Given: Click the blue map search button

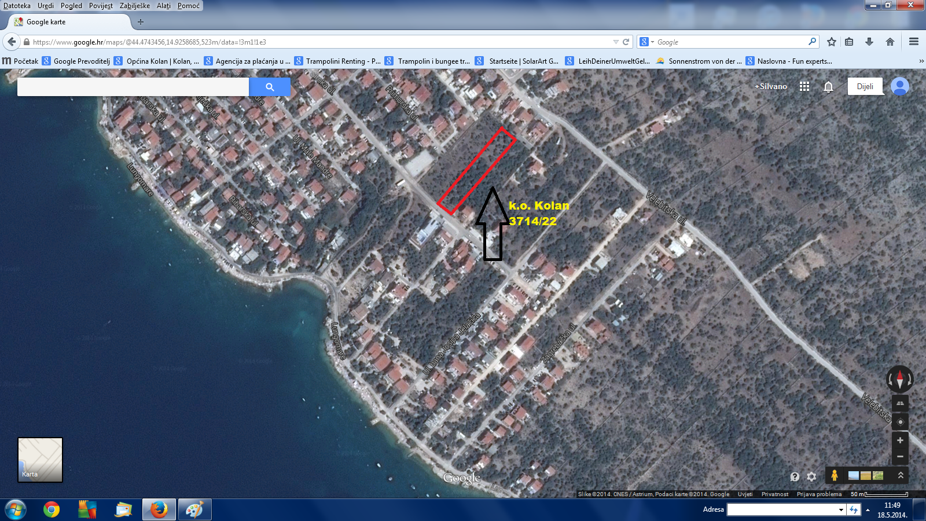Looking at the screenshot, I should [269, 87].
